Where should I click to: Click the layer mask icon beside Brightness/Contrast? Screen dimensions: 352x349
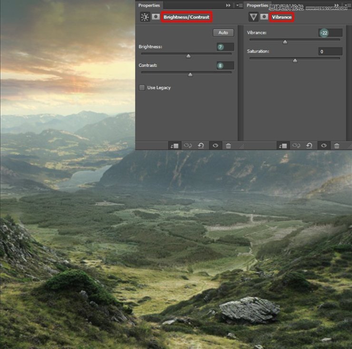pyautogui.click(x=156, y=17)
